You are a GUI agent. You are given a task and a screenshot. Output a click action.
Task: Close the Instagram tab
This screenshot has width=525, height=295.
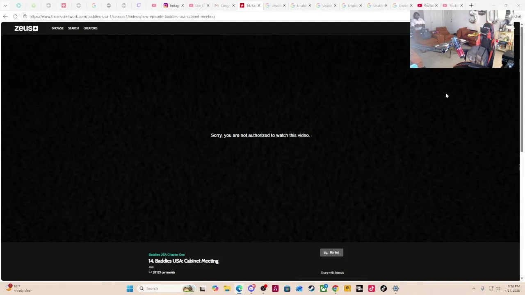(x=183, y=6)
